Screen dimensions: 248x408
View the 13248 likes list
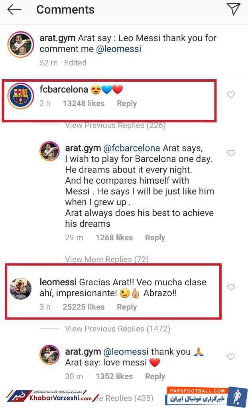[83, 104]
